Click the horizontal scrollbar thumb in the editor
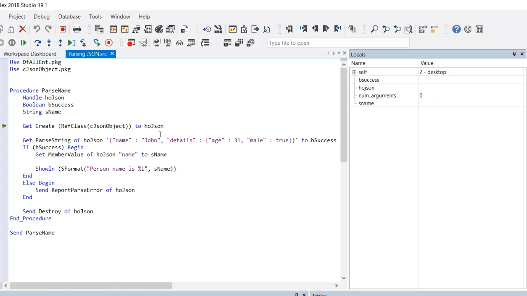 [x=91, y=286]
